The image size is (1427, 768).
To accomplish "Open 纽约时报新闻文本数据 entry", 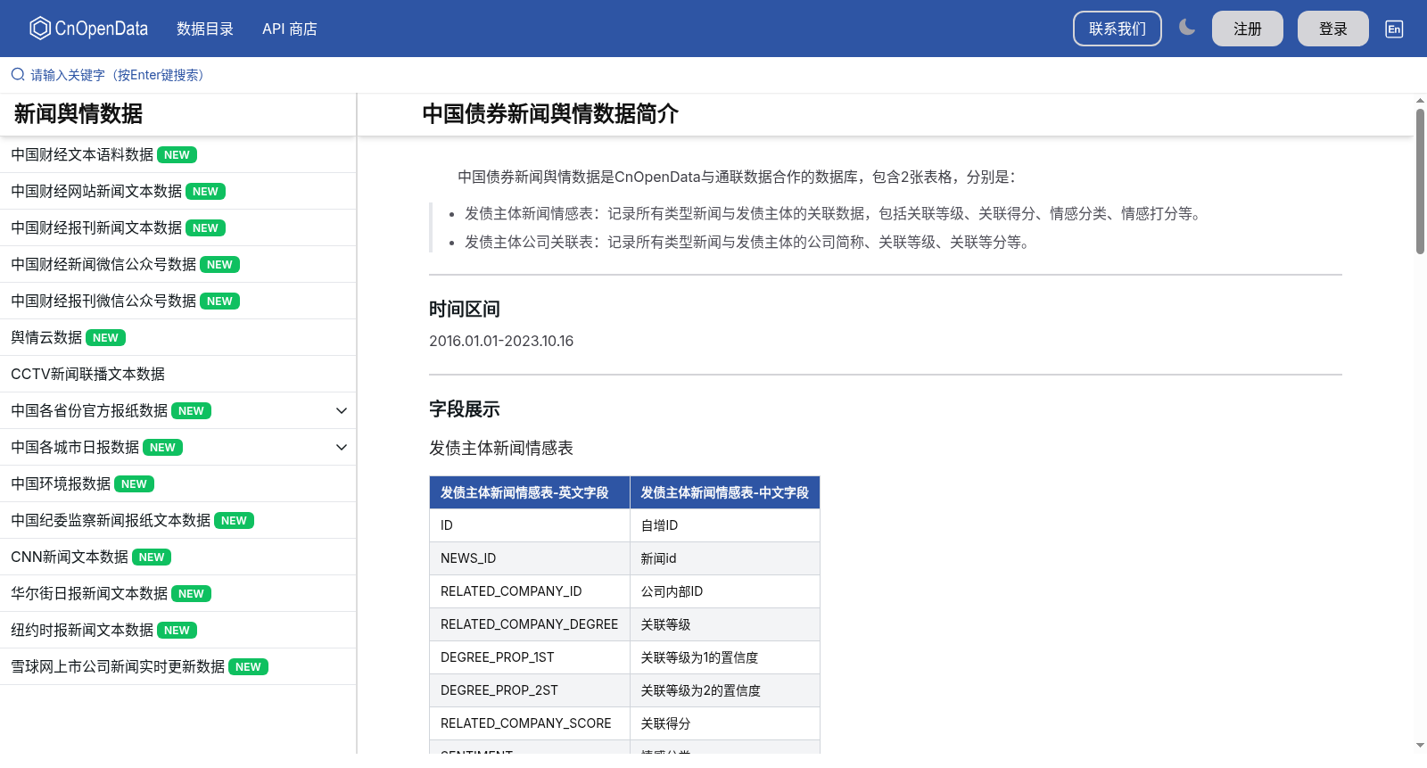I will pos(82,630).
